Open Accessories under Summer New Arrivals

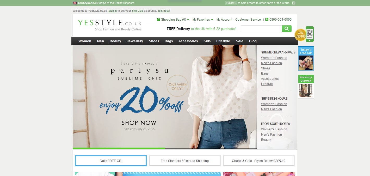(x=270, y=79)
